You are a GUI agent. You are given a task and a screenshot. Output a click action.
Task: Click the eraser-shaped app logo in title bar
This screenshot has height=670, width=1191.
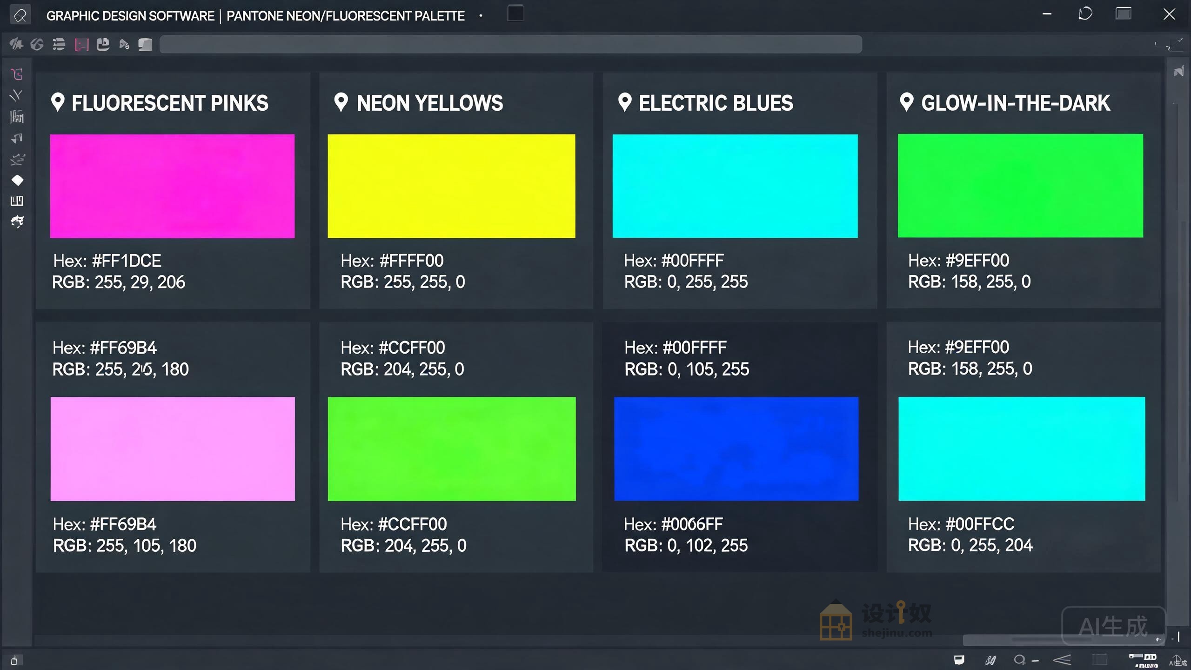point(20,15)
